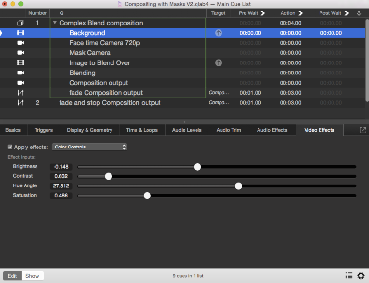Collapse the Complex Blend composition group

click(x=55, y=23)
